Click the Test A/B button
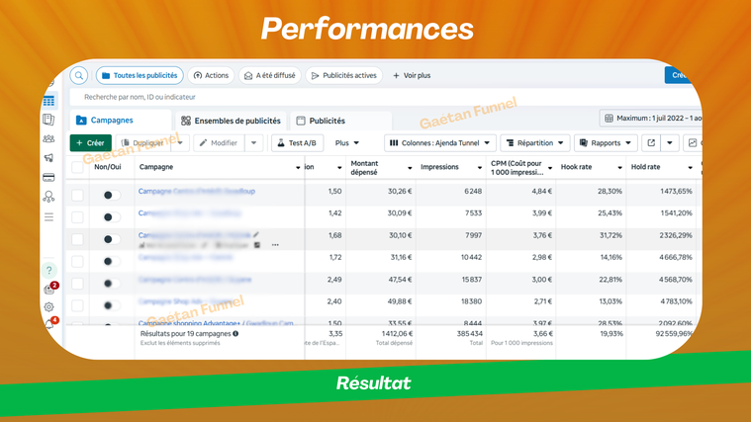This screenshot has height=422, width=751. point(297,143)
